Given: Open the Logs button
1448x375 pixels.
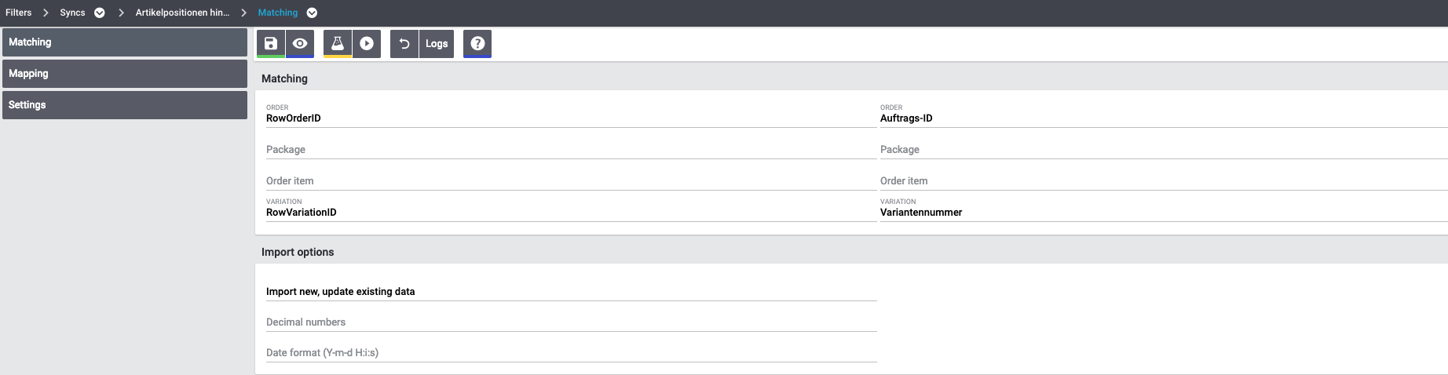Looking at the screenshot, I should (x=437, y=44).
